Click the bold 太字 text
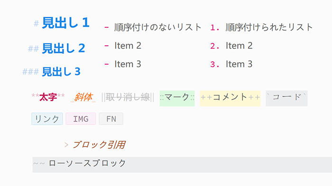 [48, 97]
